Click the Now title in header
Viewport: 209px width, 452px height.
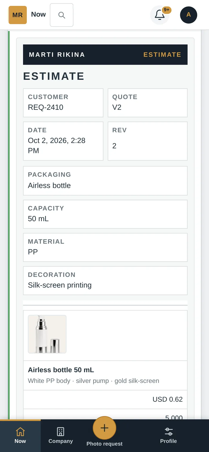[38, 14]
